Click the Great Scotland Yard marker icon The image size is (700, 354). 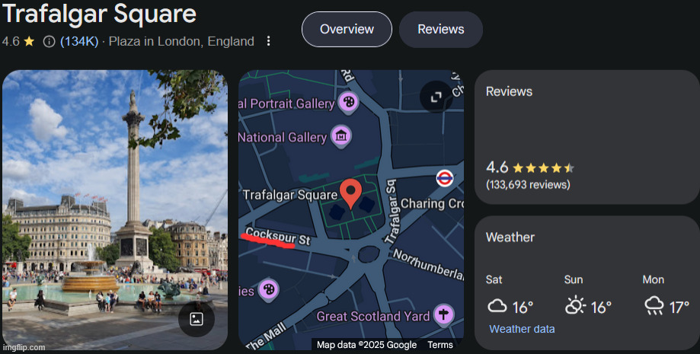tap(442, 315)
